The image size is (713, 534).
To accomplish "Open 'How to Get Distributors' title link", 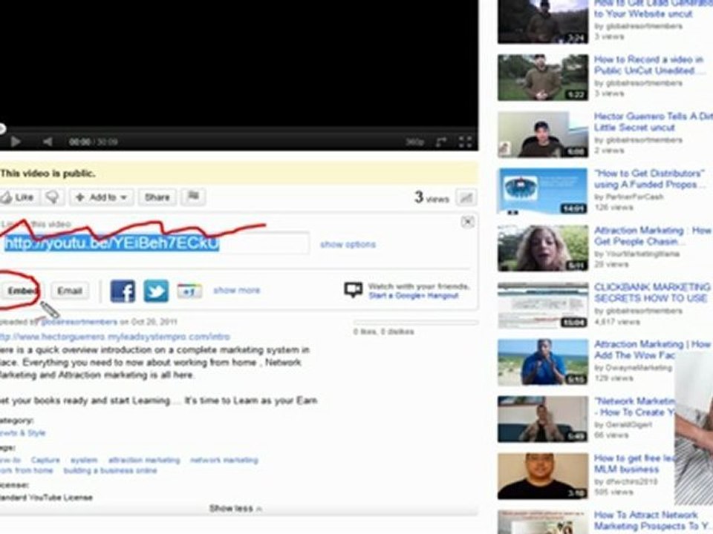I will pos(650,179).
